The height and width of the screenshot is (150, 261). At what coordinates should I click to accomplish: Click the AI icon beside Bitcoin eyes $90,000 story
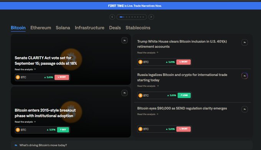pos(244,109)
